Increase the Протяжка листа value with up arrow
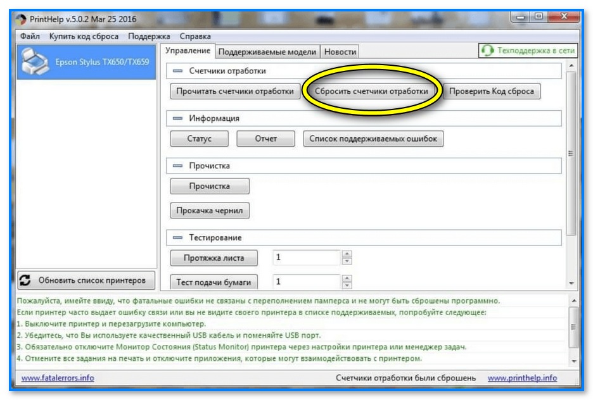 (x=347, y=254)
